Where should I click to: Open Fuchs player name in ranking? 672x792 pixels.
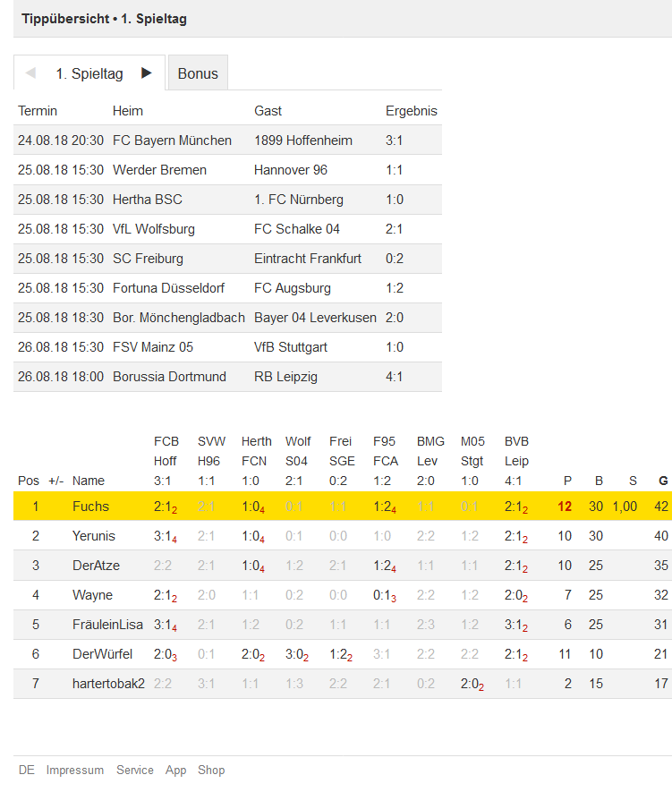pos(91,507)
